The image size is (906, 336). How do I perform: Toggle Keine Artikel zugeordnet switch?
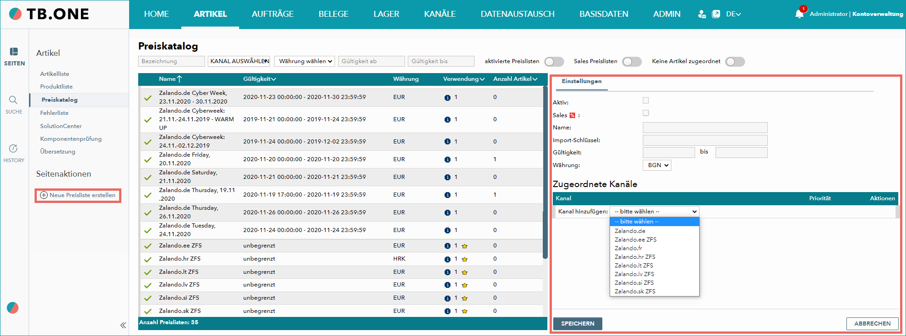tap(735, 62)
